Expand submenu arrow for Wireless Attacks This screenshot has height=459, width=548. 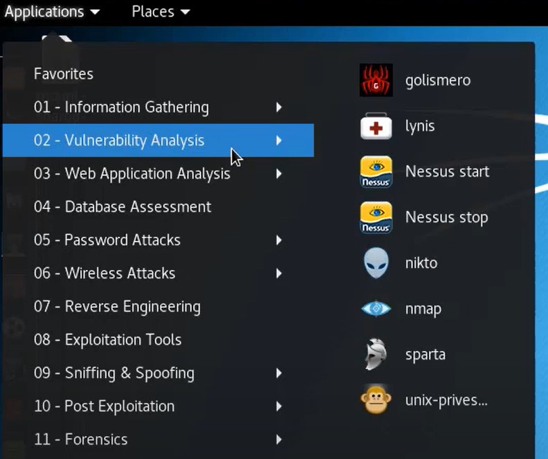tap(279, 273)
